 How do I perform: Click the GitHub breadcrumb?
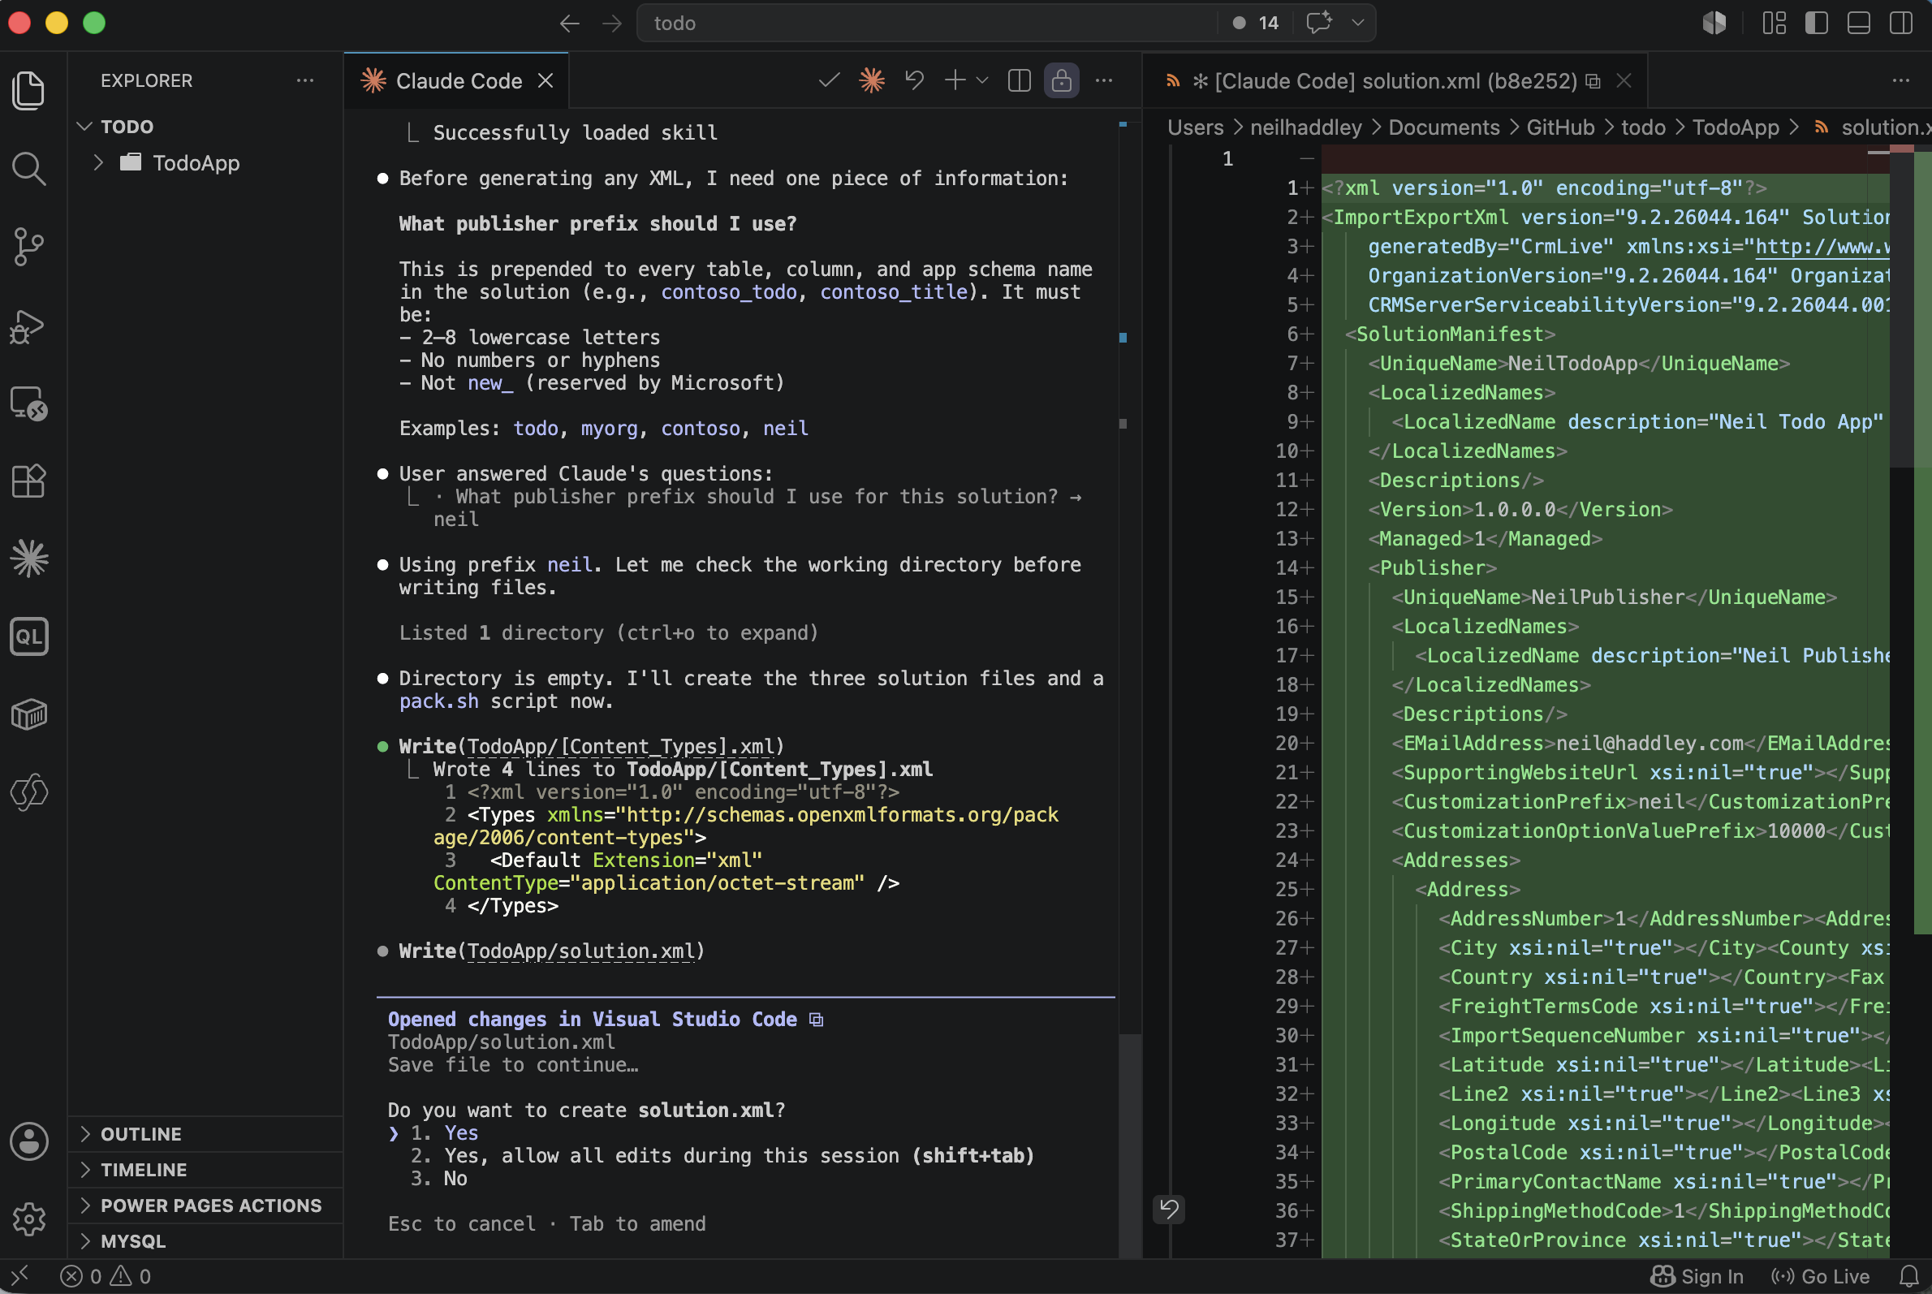pyautogui.click(x=1559, y=127)
